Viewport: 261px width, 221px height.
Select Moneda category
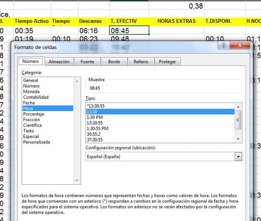[47, 92]
